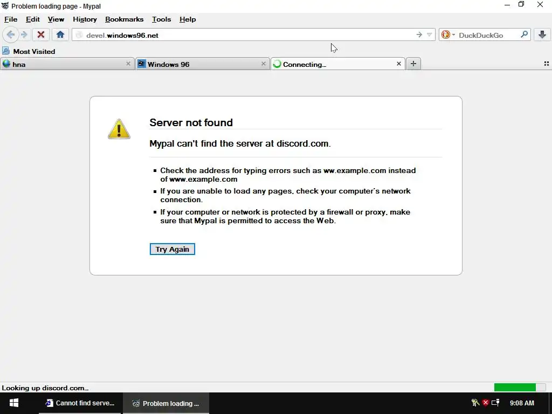Go forward with the Forward arrow button
This screenshot has width=552, height=414.
coord(24,34)
